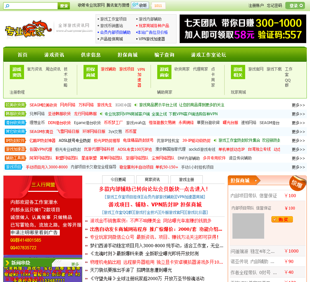Open 亿酷IP防封神器 link

coord(42,141)
